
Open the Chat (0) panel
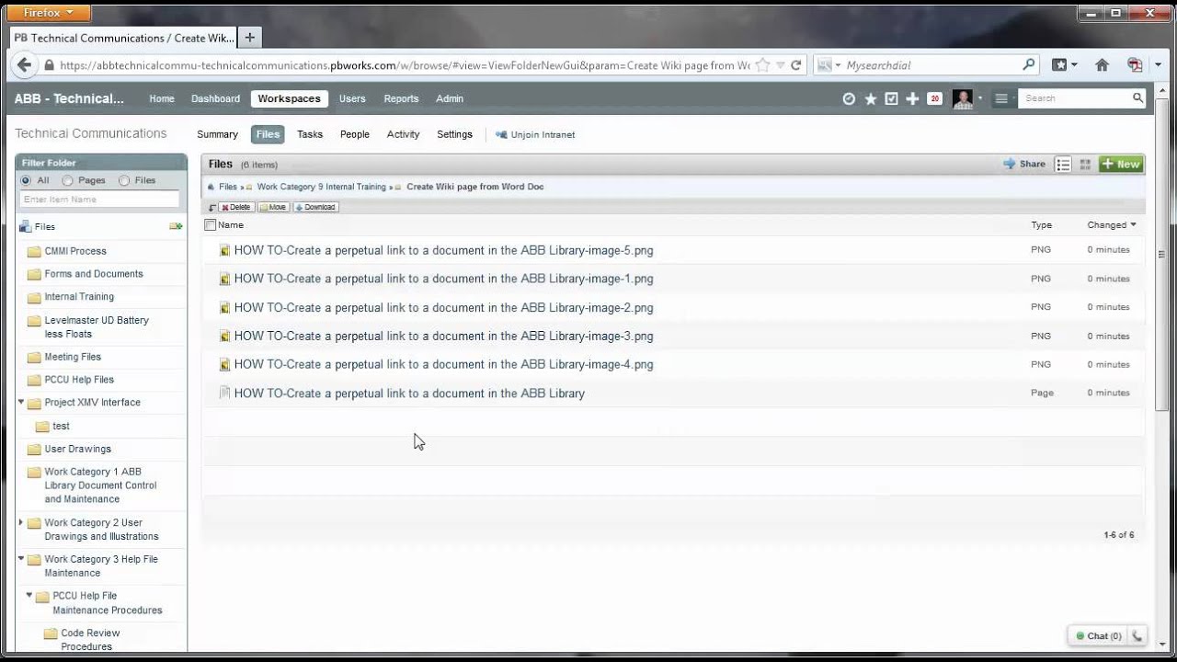coord(1097,635)
